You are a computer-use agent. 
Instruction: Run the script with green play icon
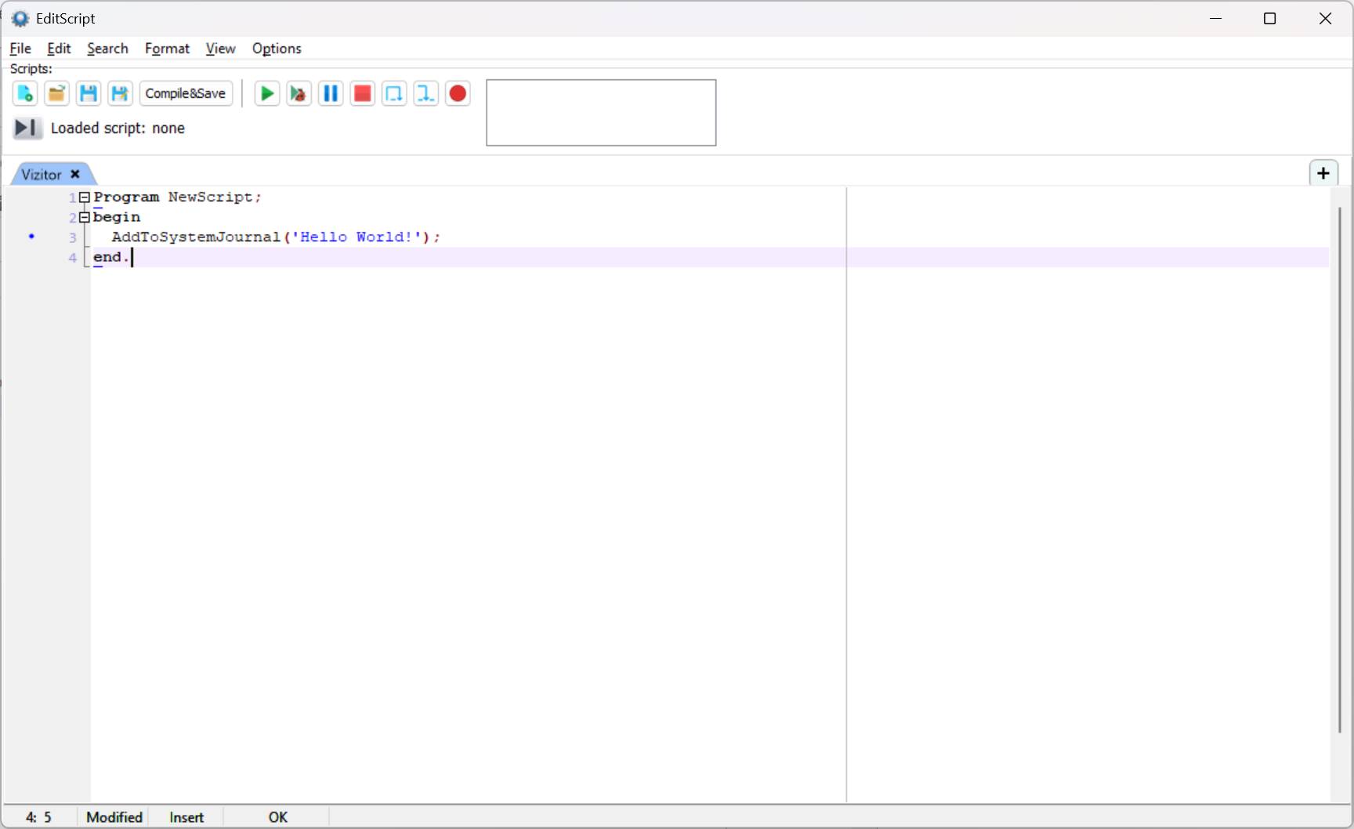(x=267, y=94)
